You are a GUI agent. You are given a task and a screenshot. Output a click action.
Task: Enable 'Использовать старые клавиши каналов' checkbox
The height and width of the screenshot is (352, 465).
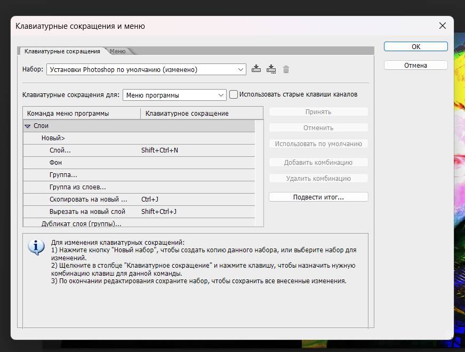click(x=234, y=94)
